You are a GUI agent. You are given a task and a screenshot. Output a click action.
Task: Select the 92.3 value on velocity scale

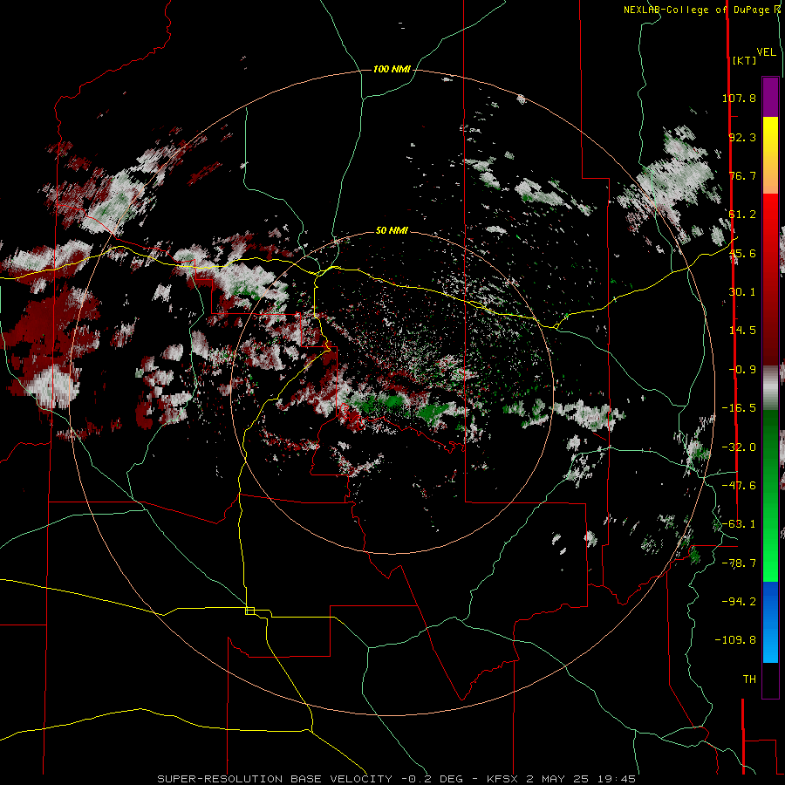pyautogui.click(x=742, y=137)
